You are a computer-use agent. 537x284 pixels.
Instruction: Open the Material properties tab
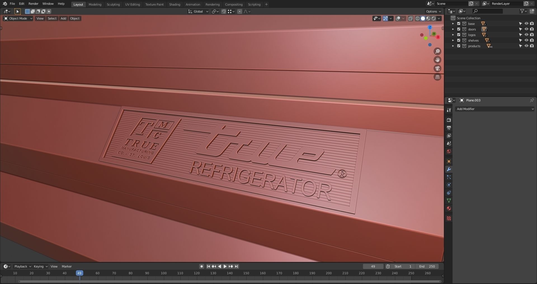point(449,208)
